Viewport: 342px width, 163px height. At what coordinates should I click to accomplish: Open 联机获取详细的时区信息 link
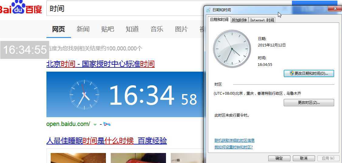235,140
